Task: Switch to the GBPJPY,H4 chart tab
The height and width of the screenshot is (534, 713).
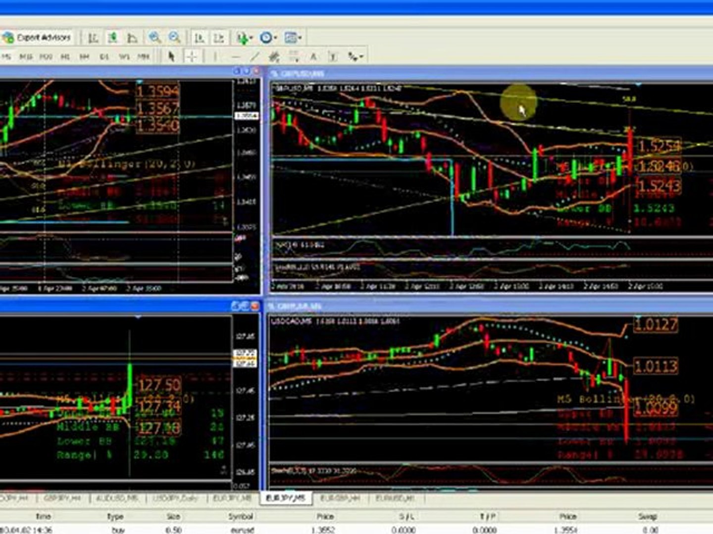Action: [62, 498]
